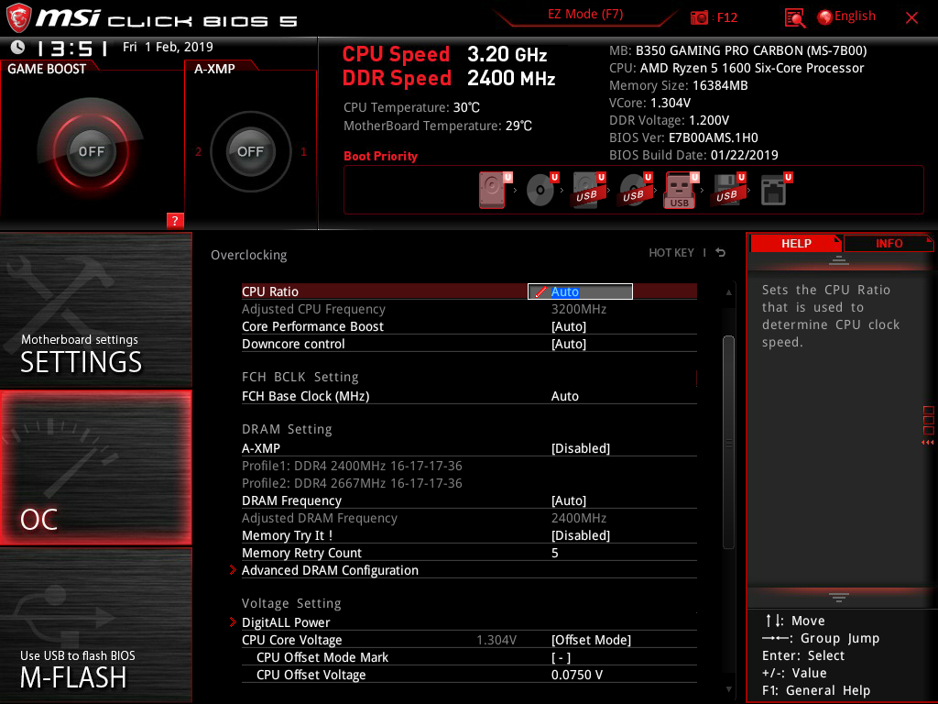Open the CPU Ratio dropdown
Image resolution: width=938 pixels, height=704 pixels.
click(580, 291)
